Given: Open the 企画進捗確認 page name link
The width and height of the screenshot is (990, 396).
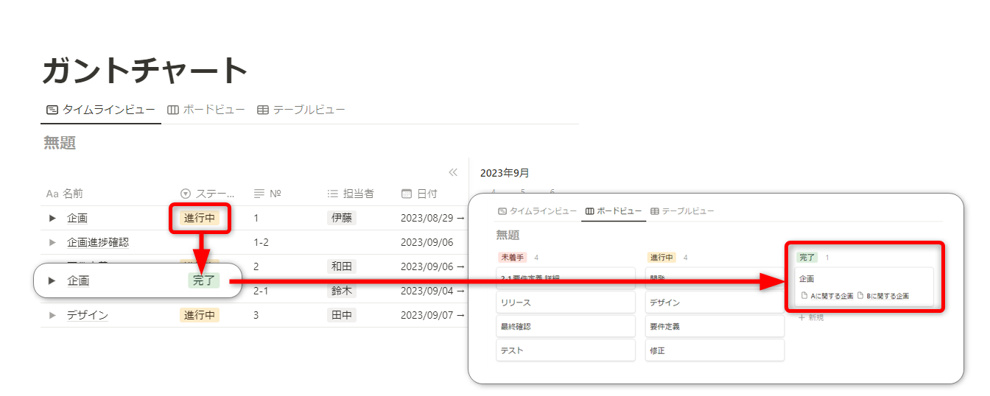Looking at the screenshot, I should (98, 242).
